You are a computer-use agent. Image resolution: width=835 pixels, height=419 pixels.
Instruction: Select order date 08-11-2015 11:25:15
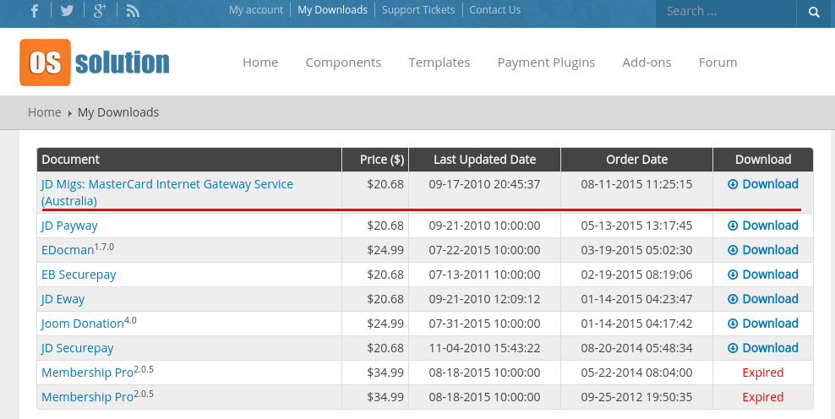[637, 184]
